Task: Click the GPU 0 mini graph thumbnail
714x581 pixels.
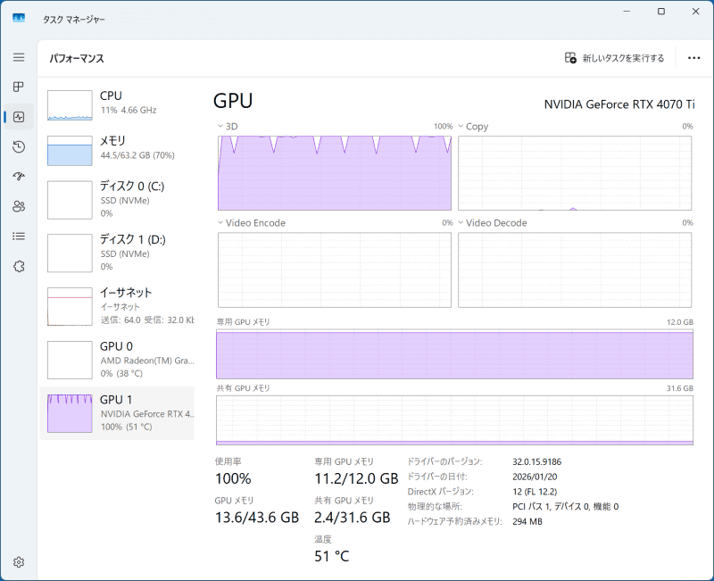Action: [70, 361]
